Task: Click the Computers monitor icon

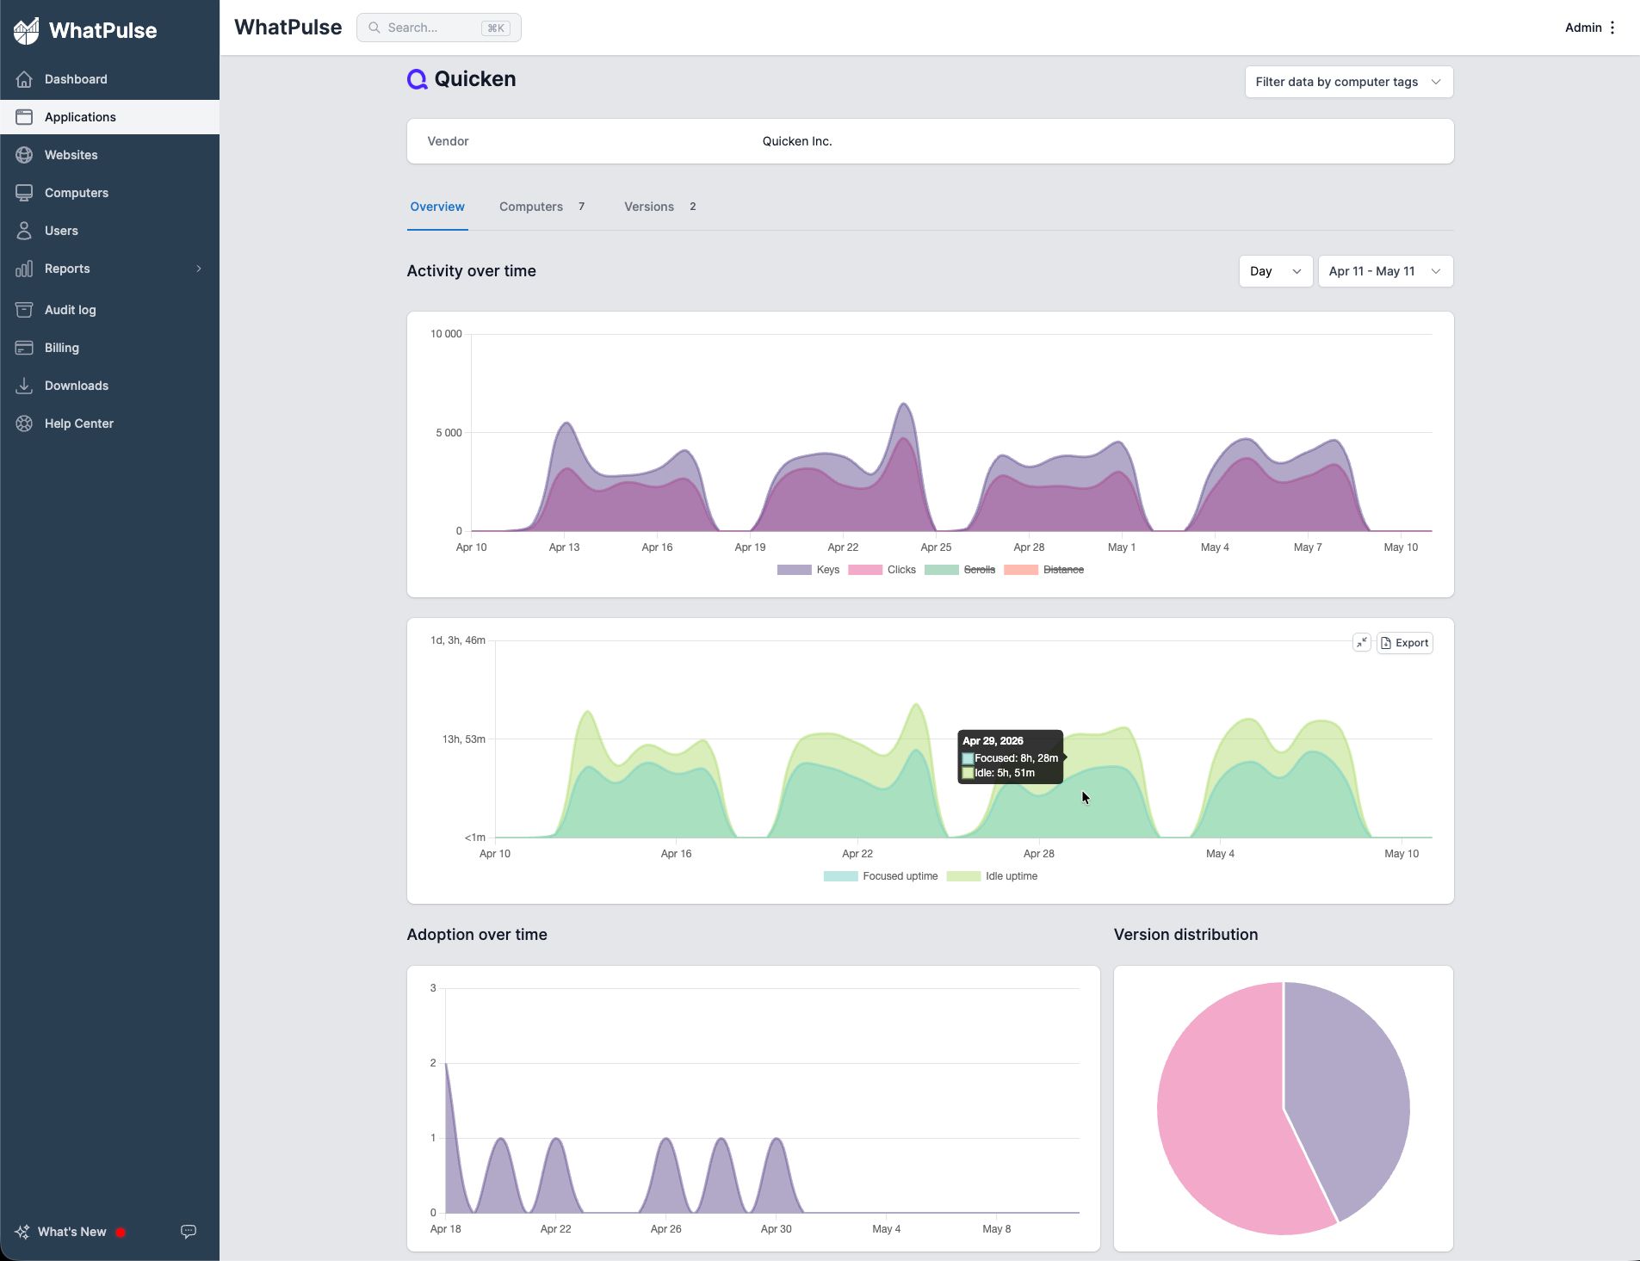Action: click(24, 193)
